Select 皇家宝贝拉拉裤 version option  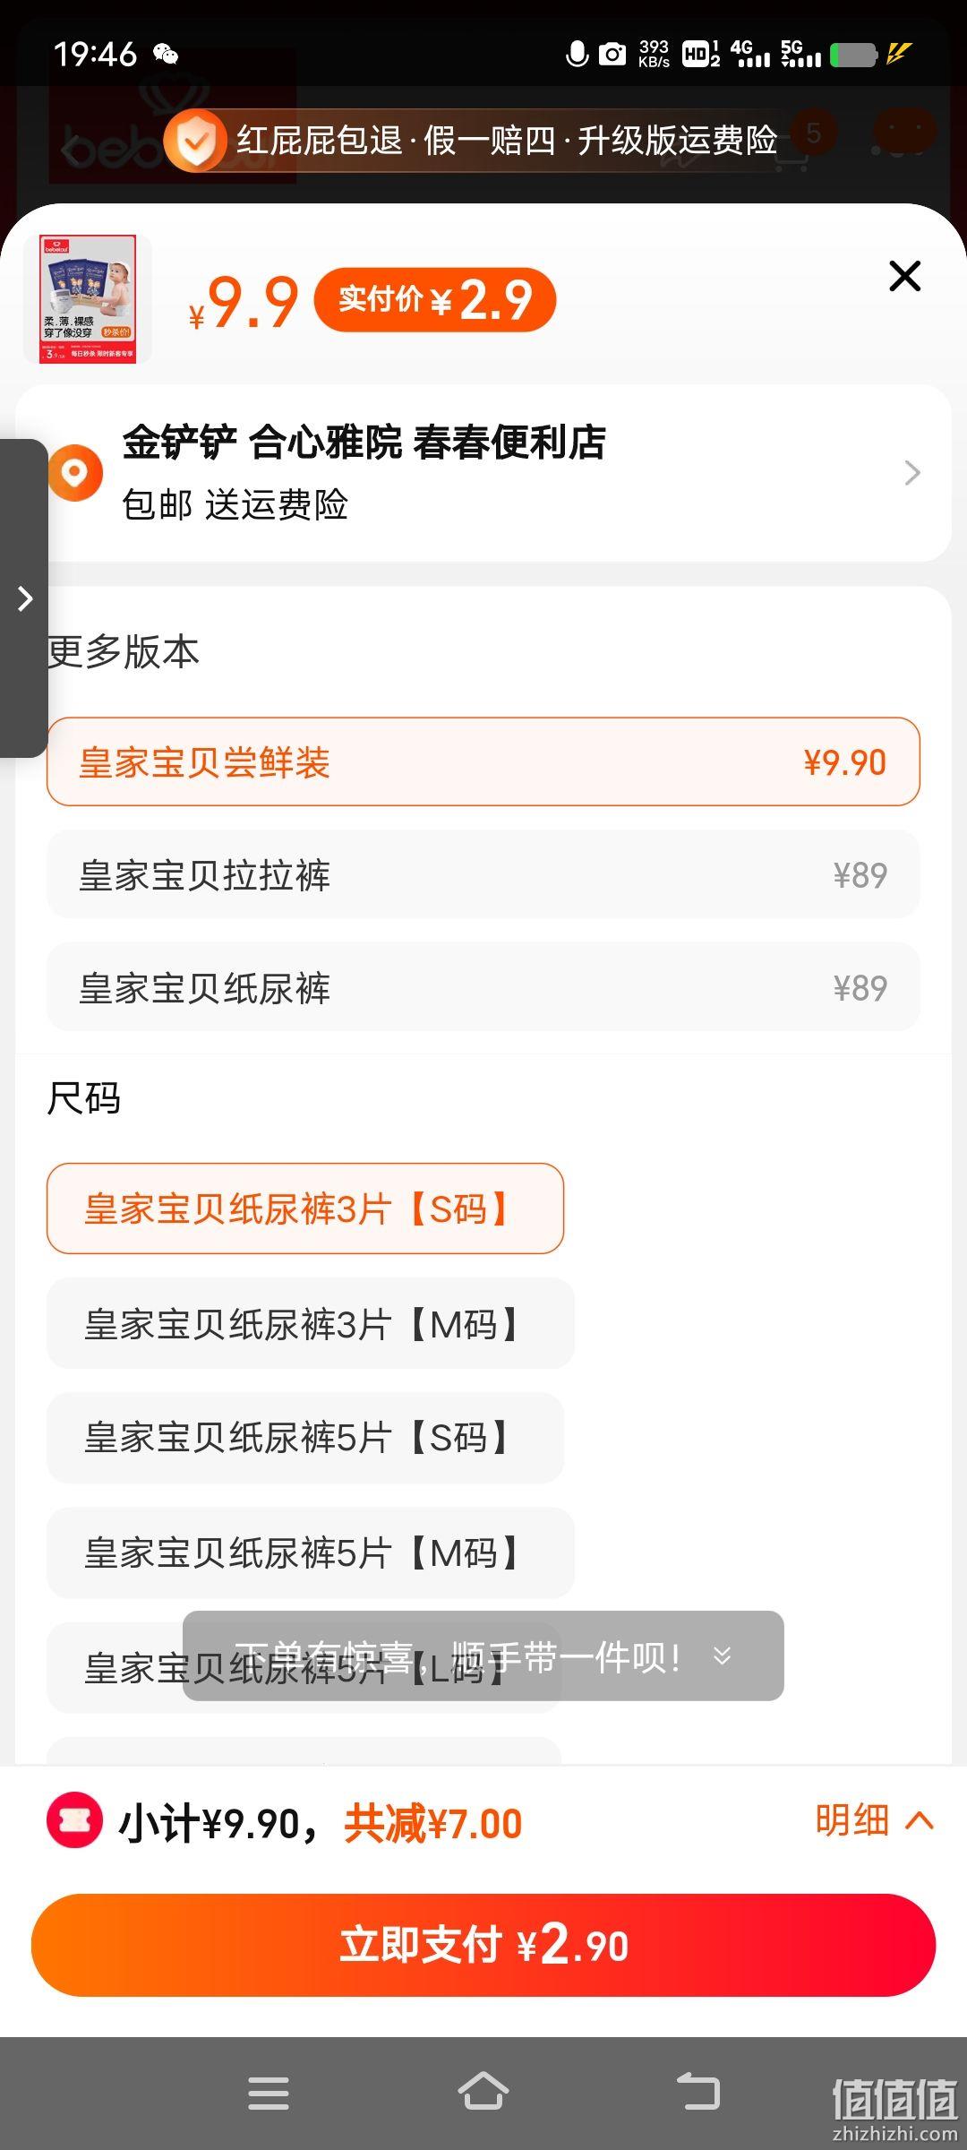[x=483, y=874]
